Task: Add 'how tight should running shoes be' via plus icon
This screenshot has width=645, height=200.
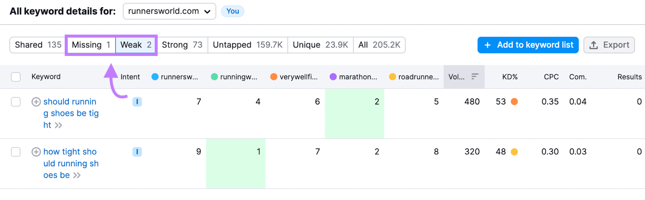Action: tap(36, 152)
